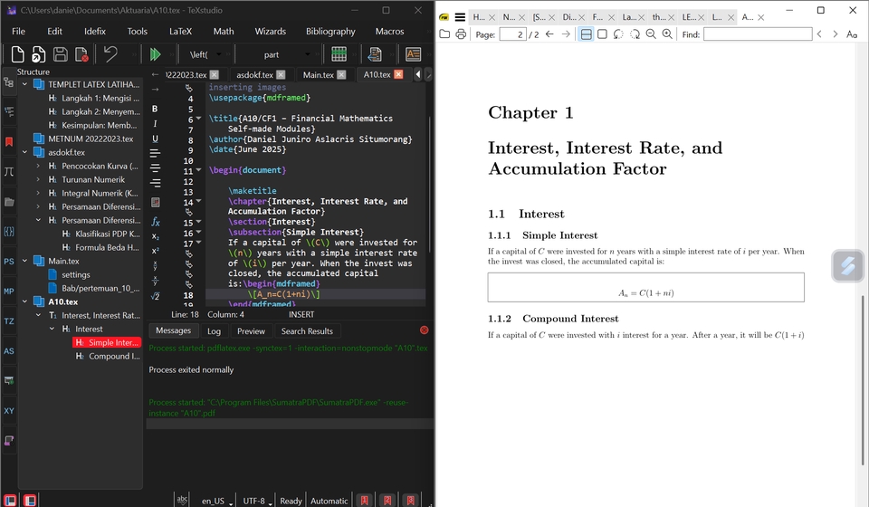Viewport: 869px width, 507px height.
Task: Close the A10.tex tab
Action: [398, 74]
